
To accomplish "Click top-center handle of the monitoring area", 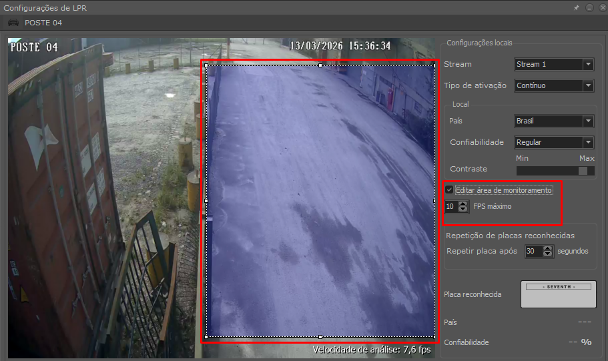I will tap(320, 65).
